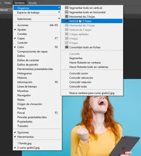Image resolution: width=141 pixels, height=156 pixels.
Task: Click the 4 hojas layout icon
Action: pyautogui.click(x=67, y=38)
